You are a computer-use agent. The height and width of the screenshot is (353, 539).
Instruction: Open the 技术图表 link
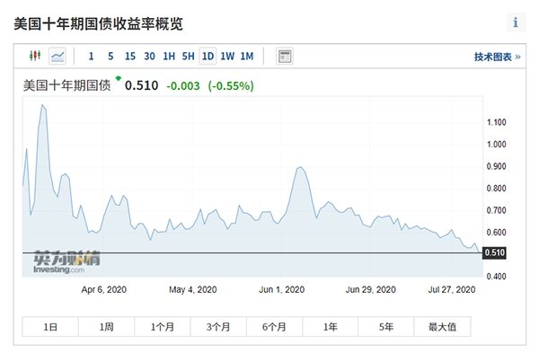497,57
